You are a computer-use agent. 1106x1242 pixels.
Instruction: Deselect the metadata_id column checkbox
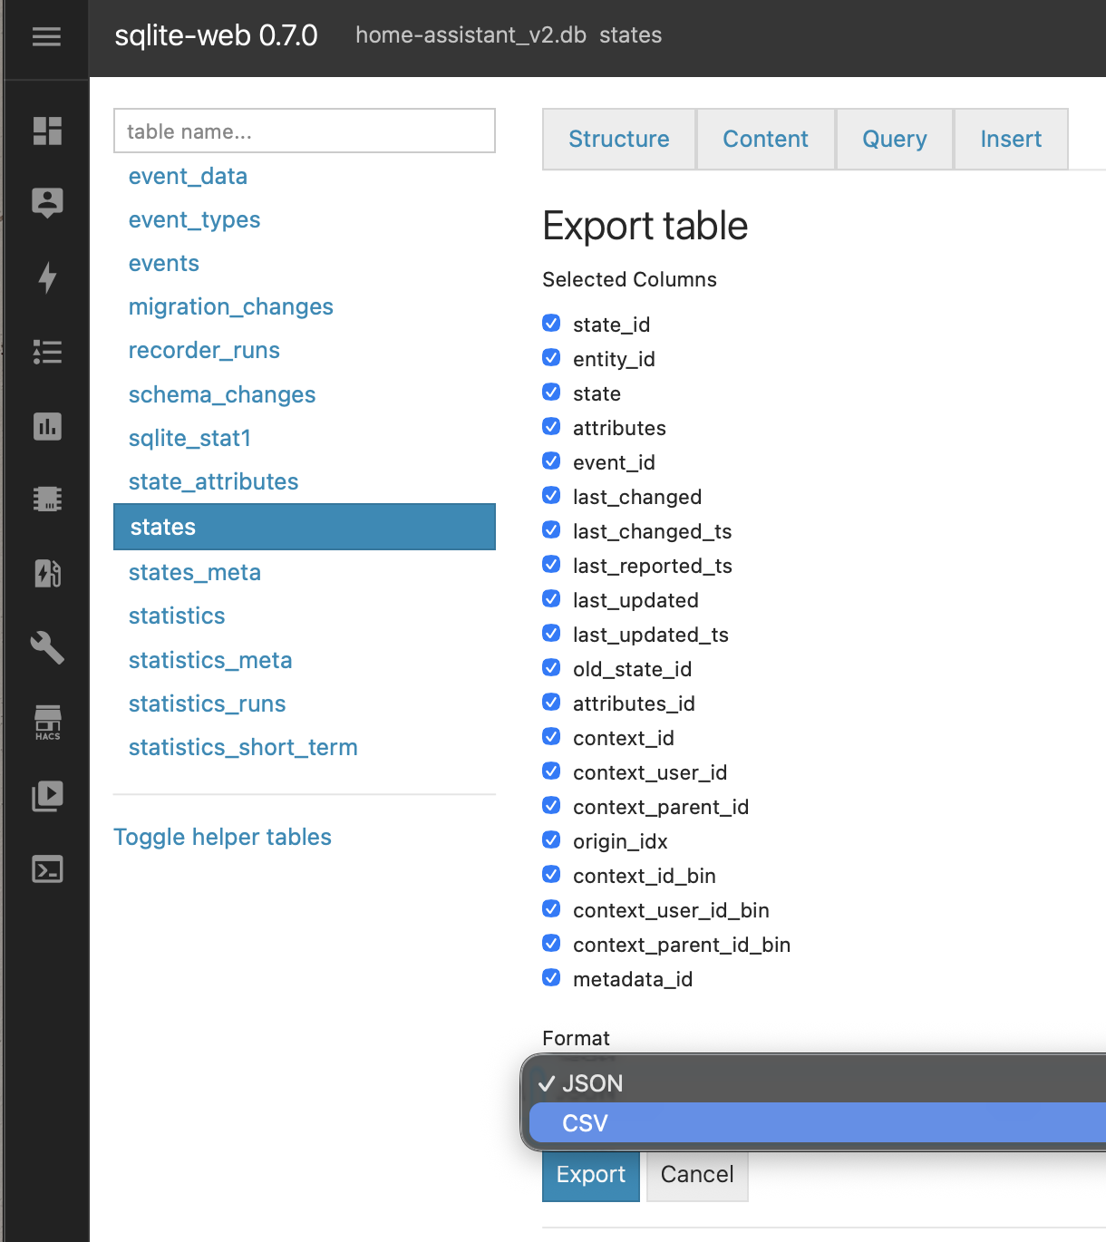(x=551, y=978)
